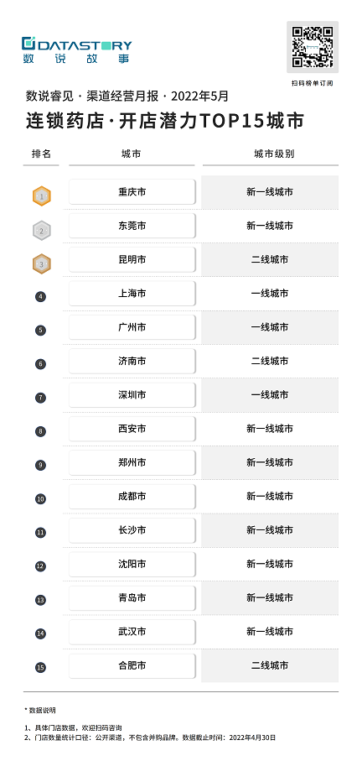
Task: Select the 深圳市 city box
Action: coord(132,394)
